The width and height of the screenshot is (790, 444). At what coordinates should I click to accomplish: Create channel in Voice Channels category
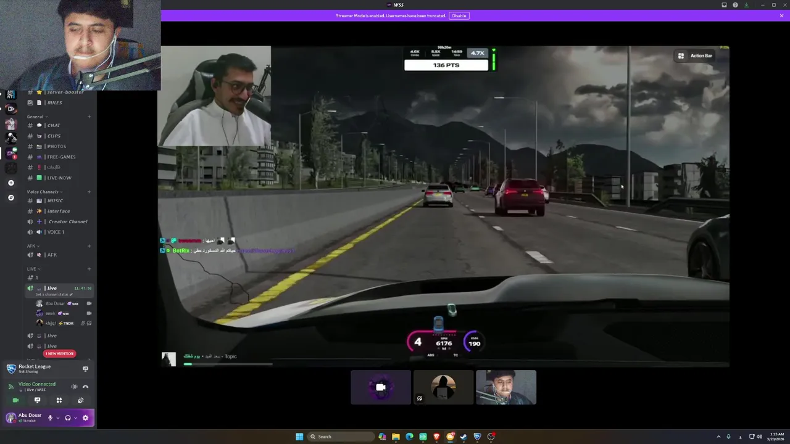pyautogui.click(x=89, y=192)
